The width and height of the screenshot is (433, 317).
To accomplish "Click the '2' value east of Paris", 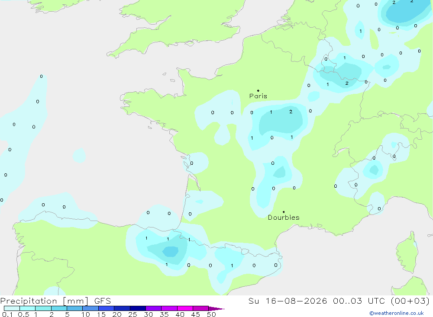I will (291, 112).
